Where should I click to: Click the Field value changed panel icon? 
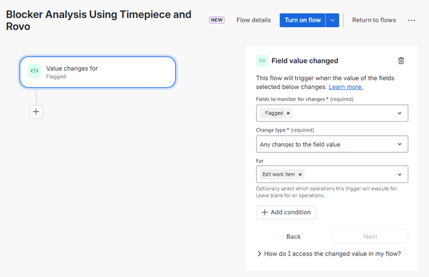click(x=262, y=61)
